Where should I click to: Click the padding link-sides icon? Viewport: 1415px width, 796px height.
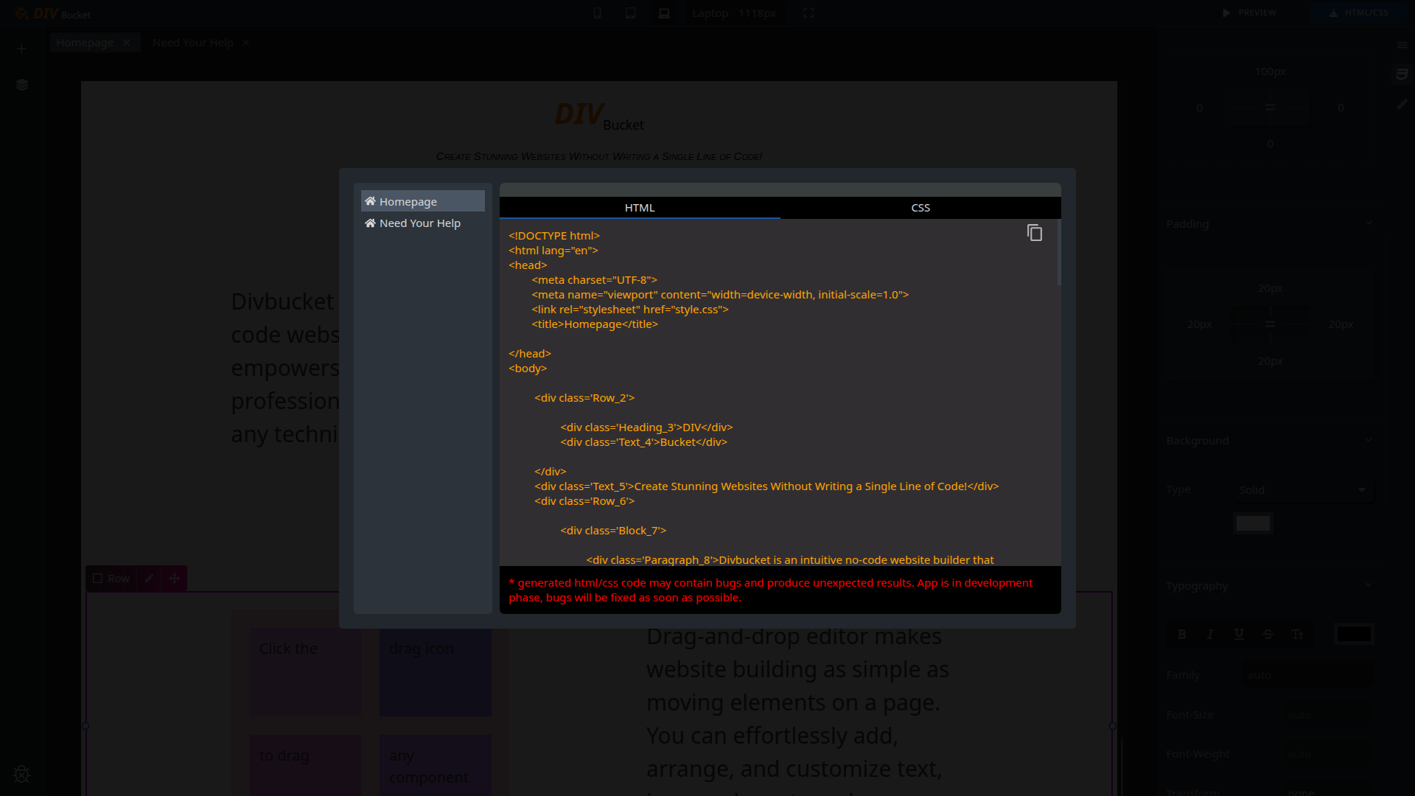tap(1270, 324)
